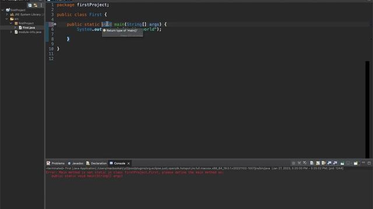Select JRE System Library entry
The height and width of the screenshot is (209, 373).
pos(27,15)
